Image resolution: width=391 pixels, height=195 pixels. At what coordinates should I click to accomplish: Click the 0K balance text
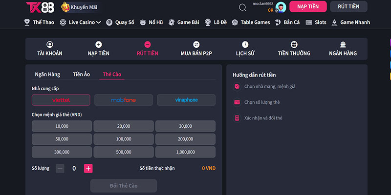[x=271, y=10]
